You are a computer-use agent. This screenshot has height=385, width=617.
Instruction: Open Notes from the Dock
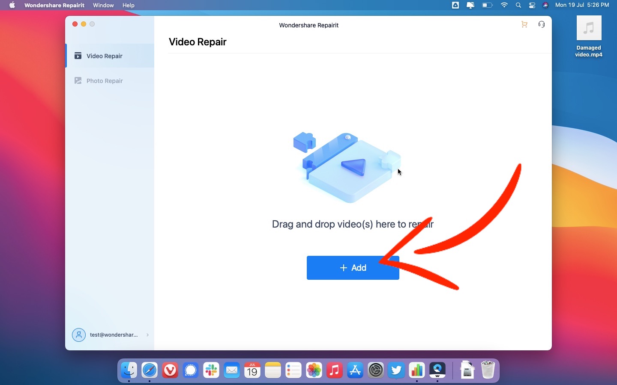click(x=273, y=370)
